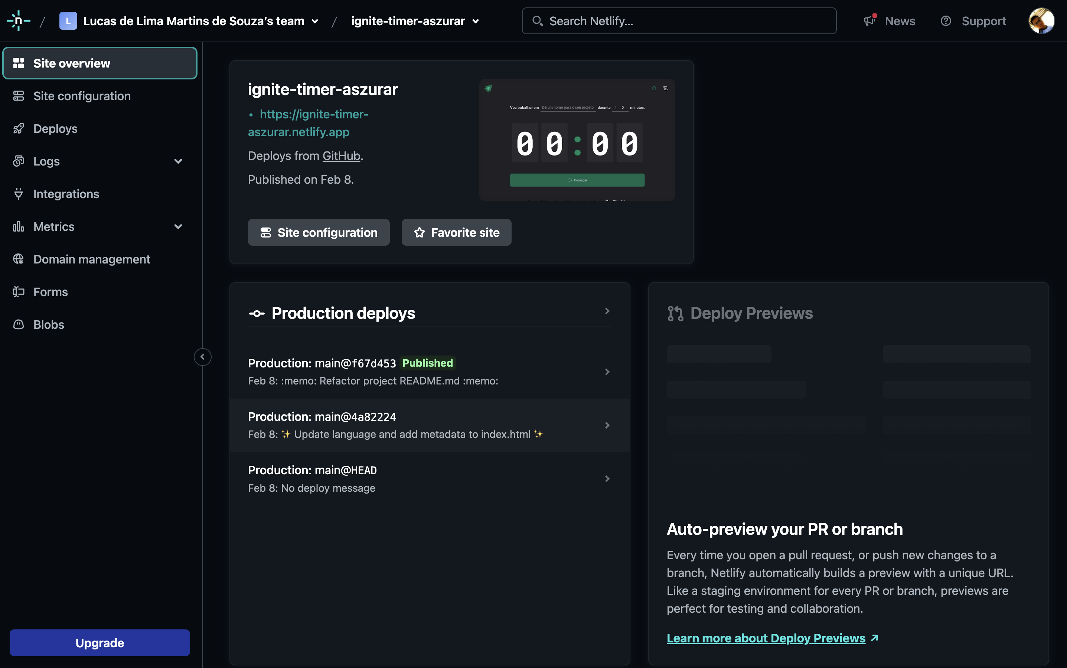Select Site overview in sidebar
The width and height of the screenshot is (1067, 668).
coord(100,63)
